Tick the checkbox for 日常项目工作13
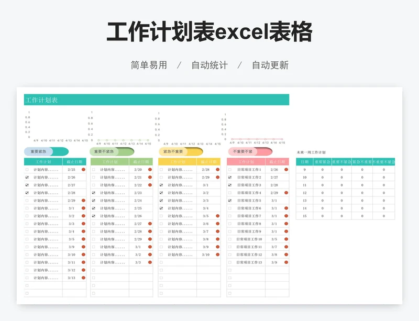 230,262
